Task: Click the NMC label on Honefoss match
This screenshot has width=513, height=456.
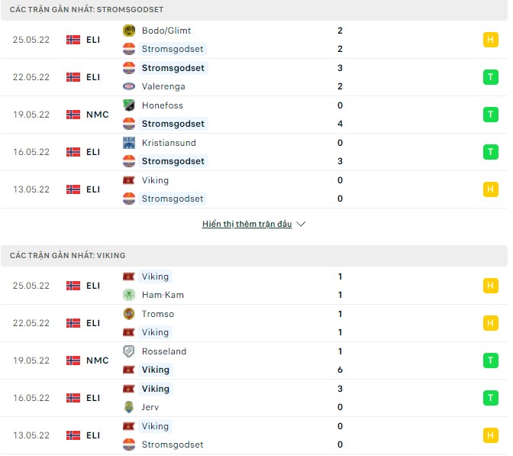Action: click(x=98, y=115)
